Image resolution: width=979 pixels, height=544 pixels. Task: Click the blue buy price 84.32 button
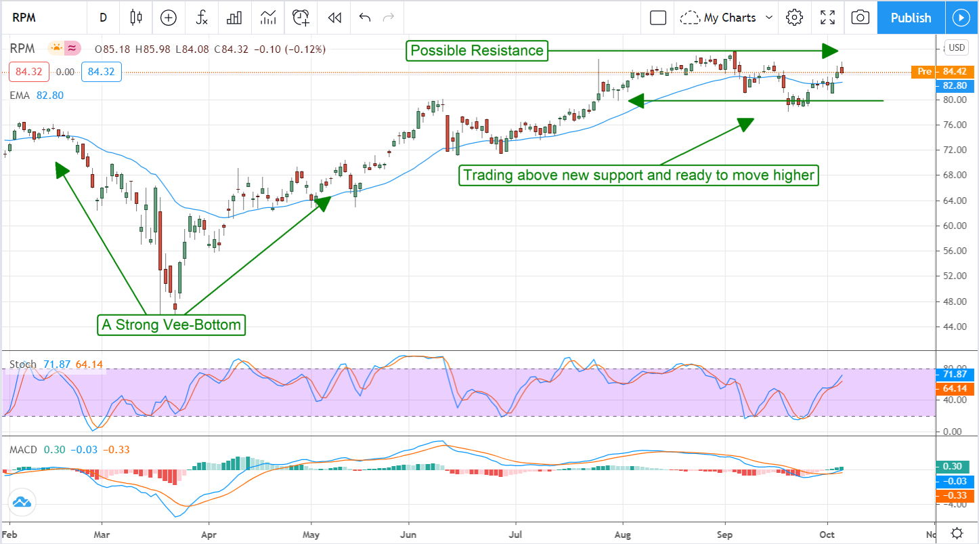[101, 72]
